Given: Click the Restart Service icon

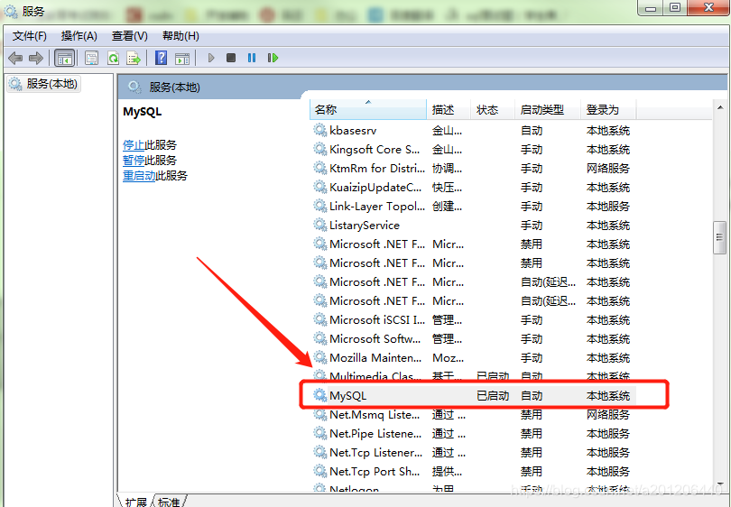Looking at the screenshot, I should click(273, 58).
